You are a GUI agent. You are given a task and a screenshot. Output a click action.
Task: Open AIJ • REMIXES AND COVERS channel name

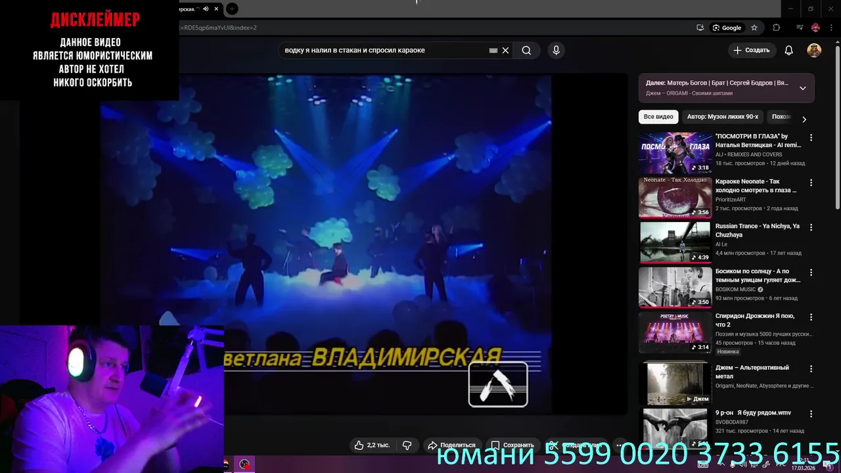(749, 155)
